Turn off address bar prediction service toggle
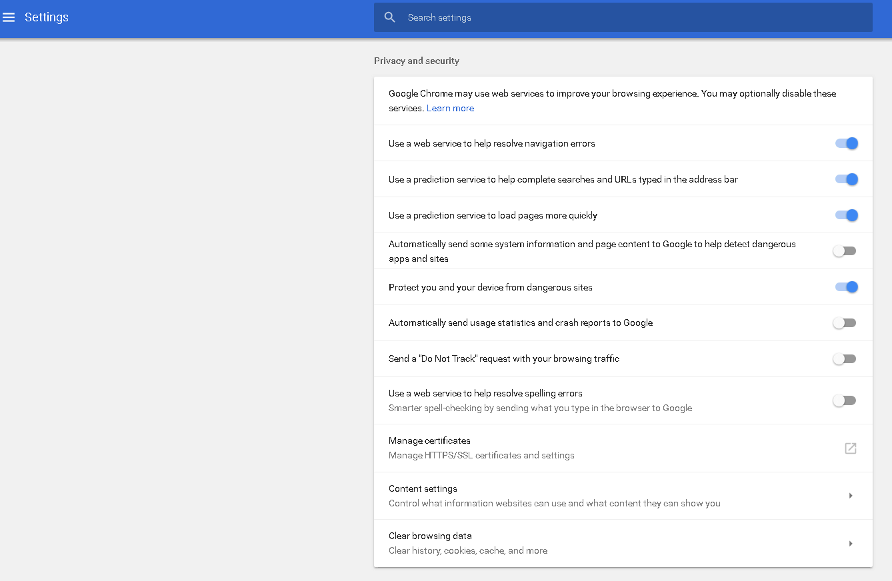The image size is (892, 581). coord(846,179)
